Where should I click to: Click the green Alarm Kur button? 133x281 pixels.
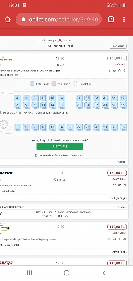tap(60, 146)
